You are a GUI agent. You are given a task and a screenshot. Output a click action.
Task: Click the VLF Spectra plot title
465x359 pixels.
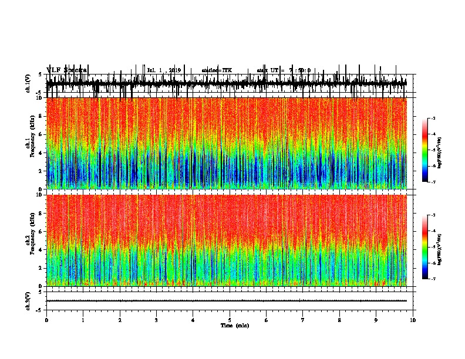point(67,70)
